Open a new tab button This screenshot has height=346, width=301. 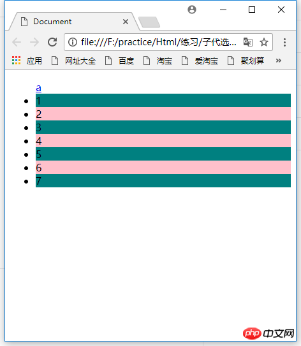tap(149, 22)
